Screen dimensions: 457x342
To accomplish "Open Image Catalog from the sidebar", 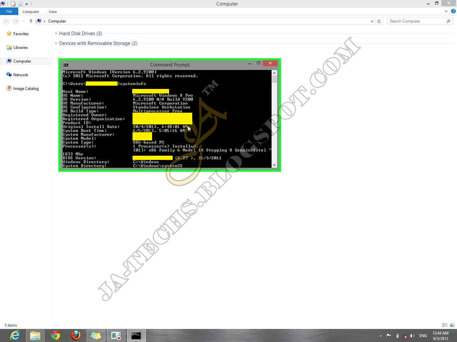I will pos(25,88).
